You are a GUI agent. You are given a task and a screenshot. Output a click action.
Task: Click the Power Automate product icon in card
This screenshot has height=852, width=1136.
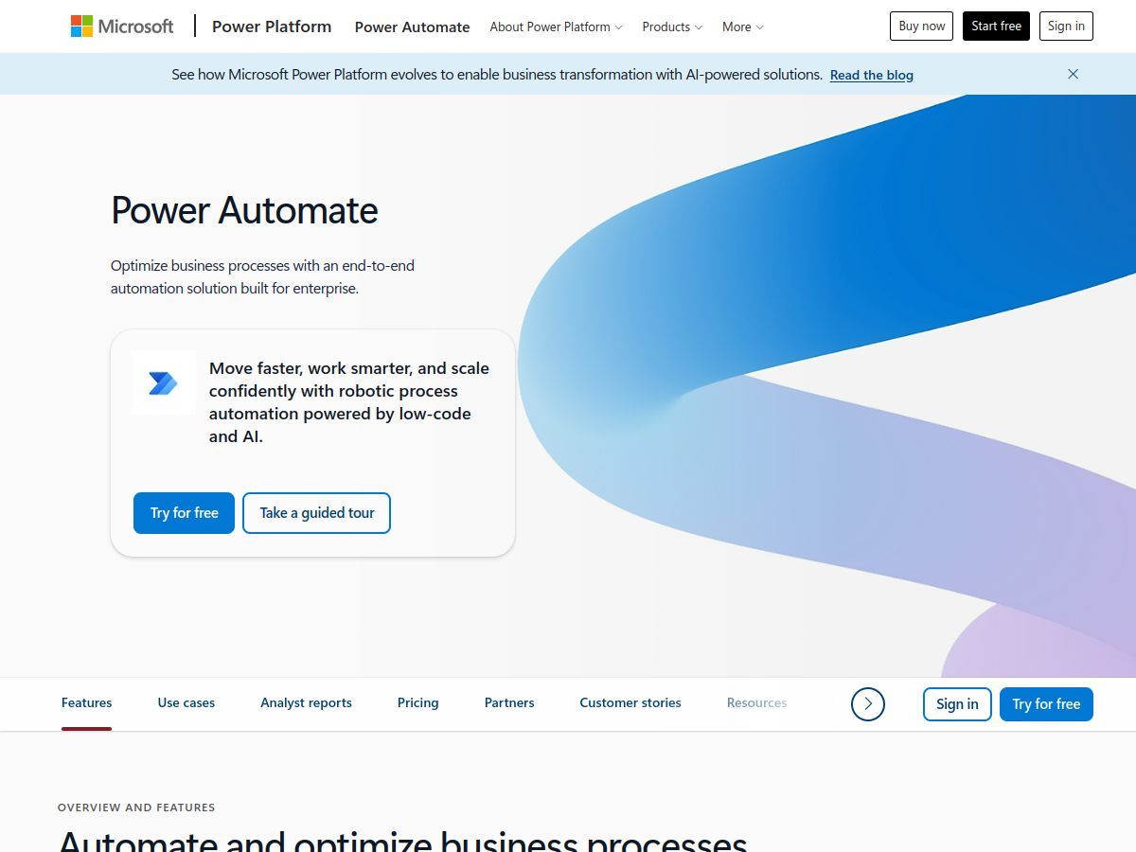(164, 382)
